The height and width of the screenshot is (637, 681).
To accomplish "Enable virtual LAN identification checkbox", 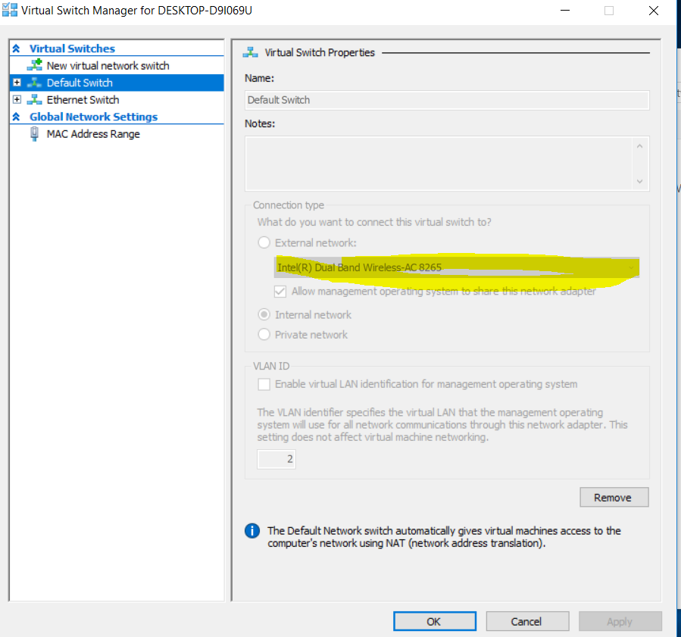I will 264,384.
